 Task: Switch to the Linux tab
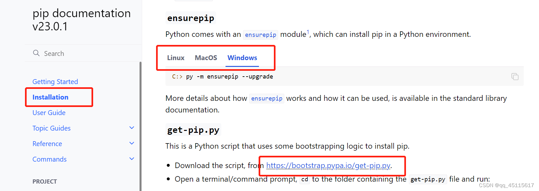[176, 58]
